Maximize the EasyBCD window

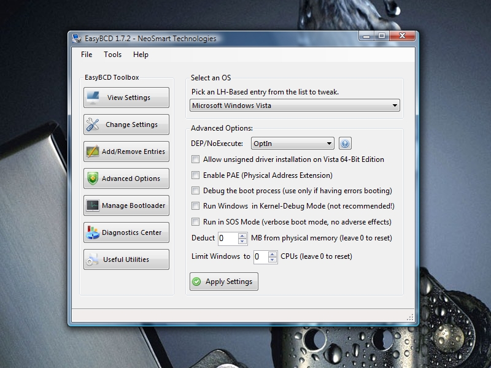pos(381,36)
